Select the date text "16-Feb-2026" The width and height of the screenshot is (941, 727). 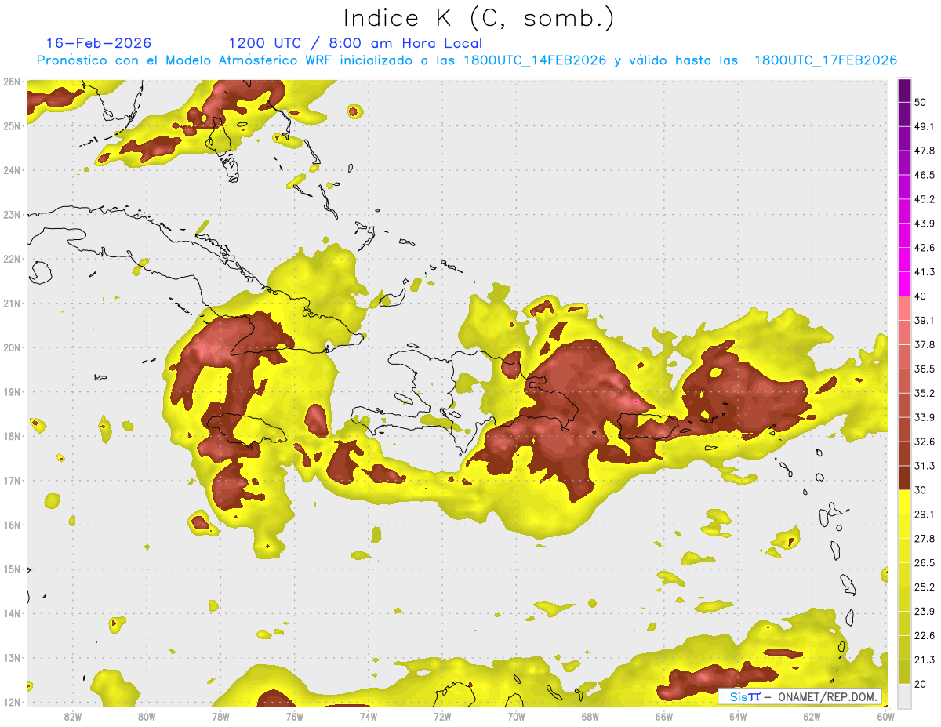[99, 43]
